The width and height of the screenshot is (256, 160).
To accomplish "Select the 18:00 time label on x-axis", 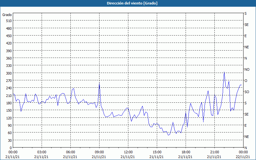I will pyautogui.click(x=186, y=152).
